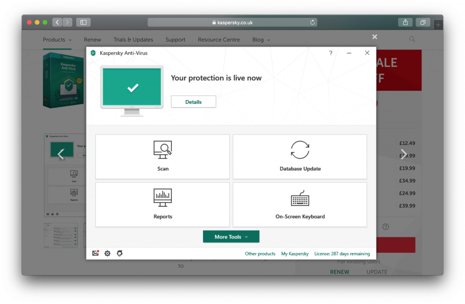The height and width of the screenshot is (304, 465).
Task: Select the main window screenshot thumbnail
Action: click(65, 175)
